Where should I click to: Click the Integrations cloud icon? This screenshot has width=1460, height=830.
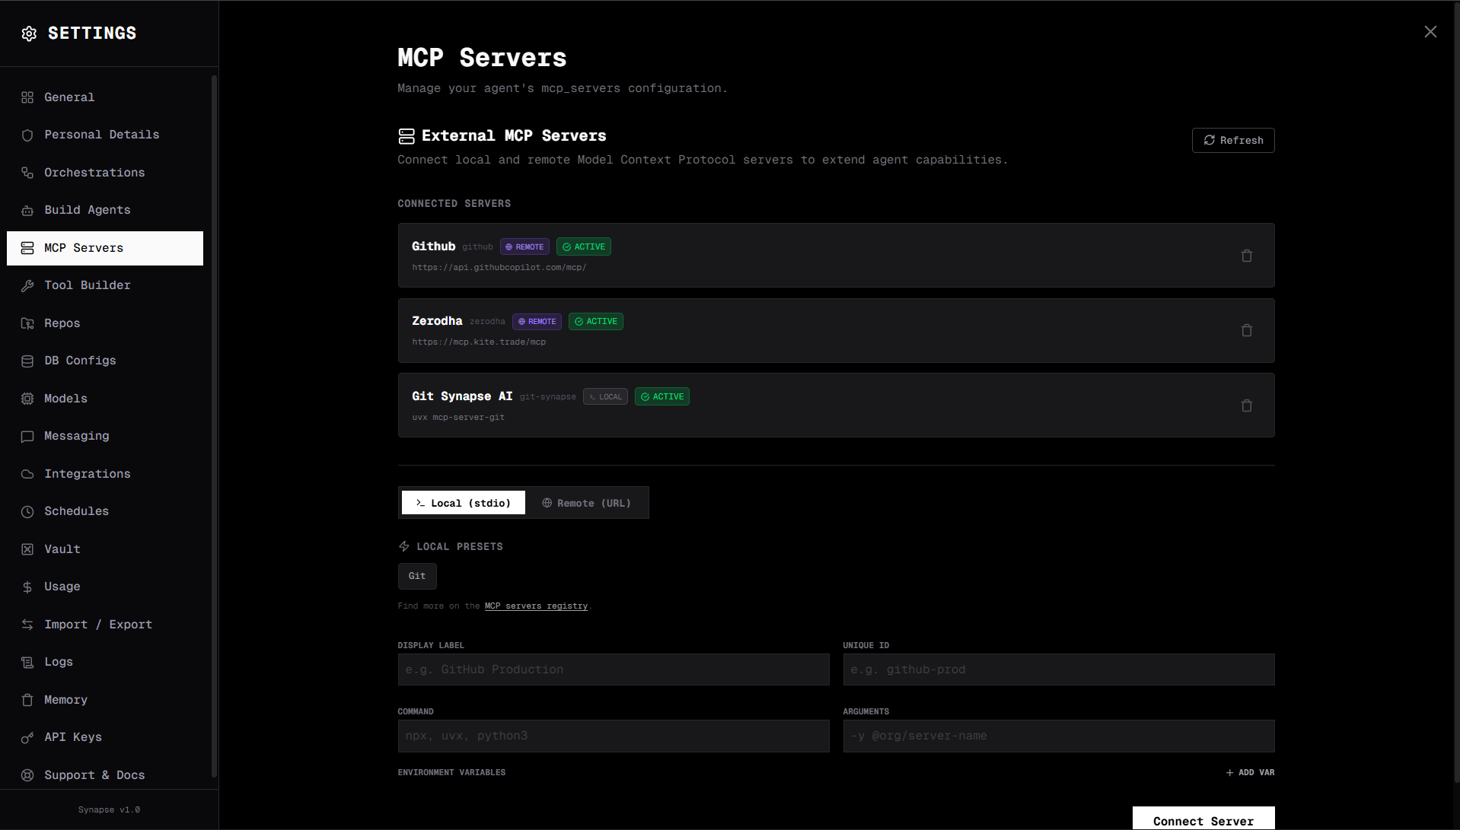(x=27, y=474)
